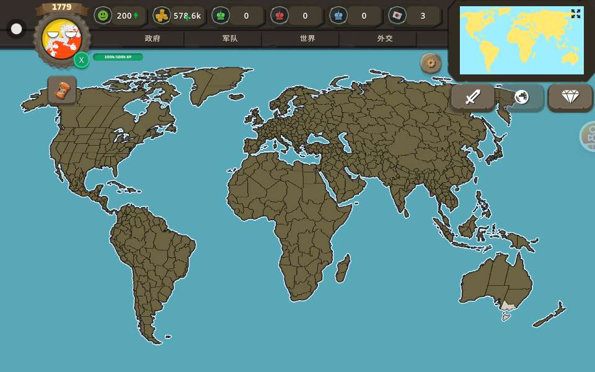Click the green X level badge
Screen dimensions: 595x372
tap(81, 60)
